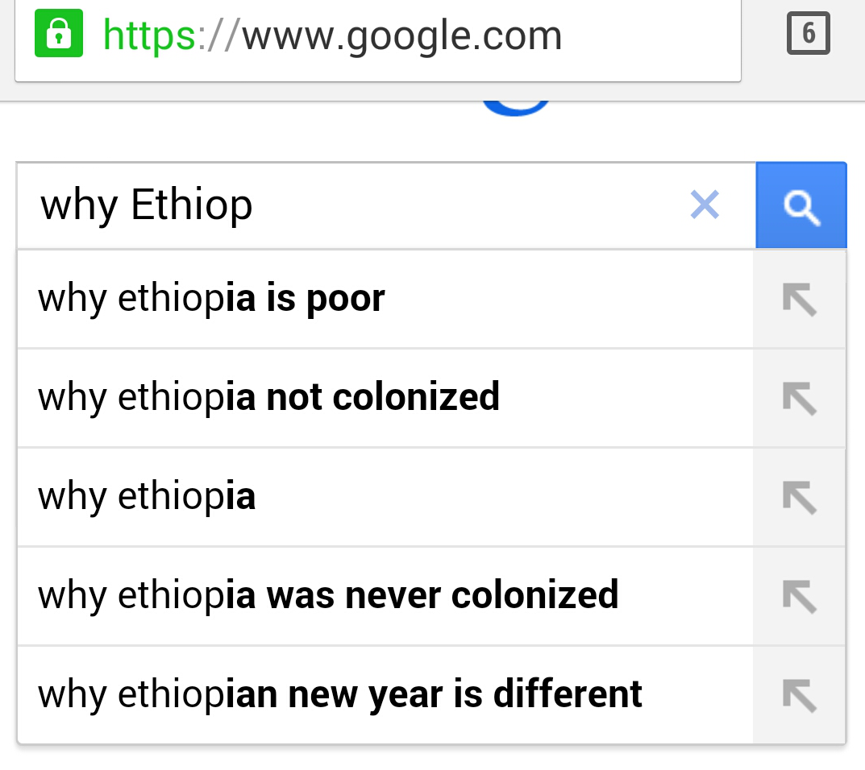Click the green 'https' in the URL
The height and width of the screenshot is (770, 865).
(149, 35)
